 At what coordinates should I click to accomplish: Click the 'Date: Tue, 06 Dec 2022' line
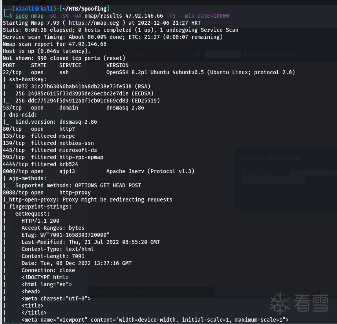[77, 263]
